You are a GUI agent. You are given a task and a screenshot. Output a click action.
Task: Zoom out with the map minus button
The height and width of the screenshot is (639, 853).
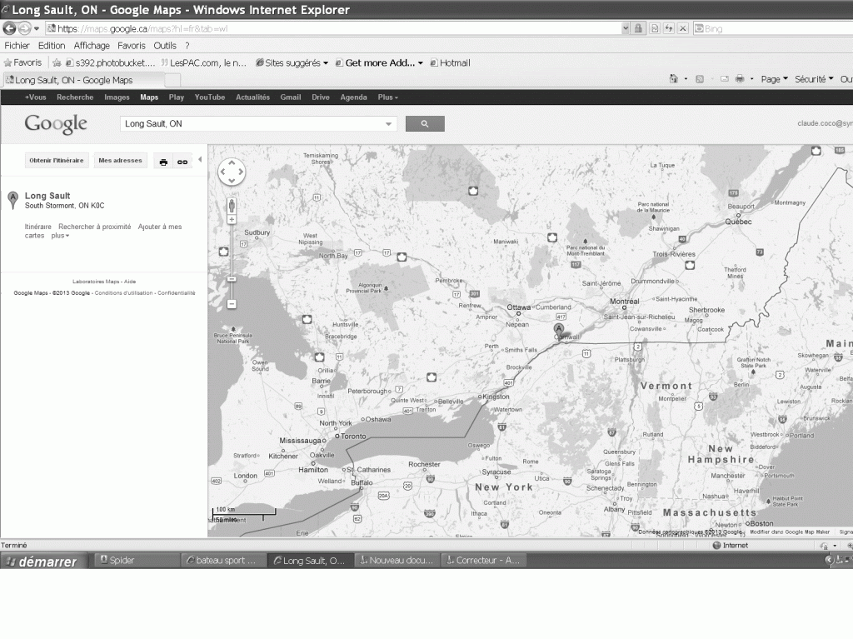coord(232,304)
